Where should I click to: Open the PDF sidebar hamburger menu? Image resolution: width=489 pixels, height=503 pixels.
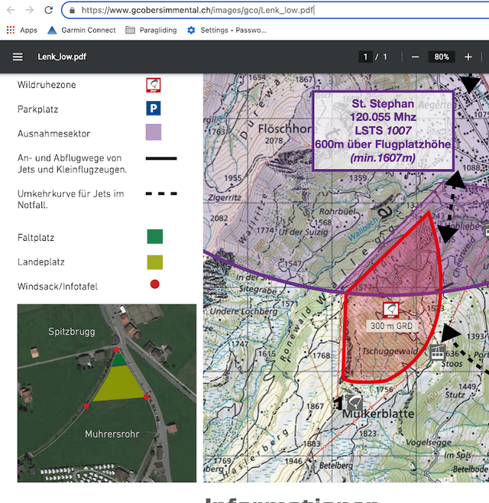click(x=18, y=57)
